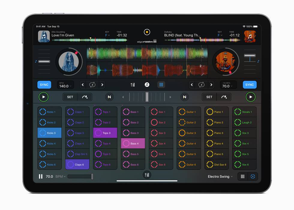Enable SYNC on the right deck
Image resolution: width=294 pixels, height=210 pixels.
pos(250,85)
